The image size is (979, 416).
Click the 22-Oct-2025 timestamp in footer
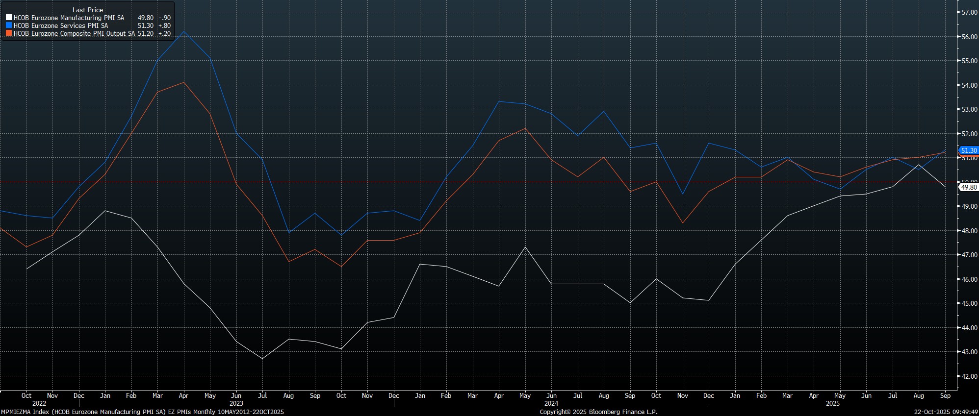pos(946,412)
